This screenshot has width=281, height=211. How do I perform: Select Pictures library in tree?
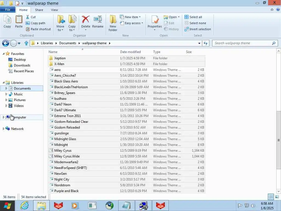pyautogui.click(x=17, y=100)
